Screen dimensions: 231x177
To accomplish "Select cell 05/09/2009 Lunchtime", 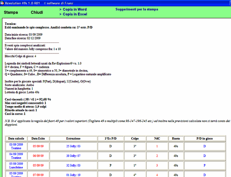I will tap(16, 165).
